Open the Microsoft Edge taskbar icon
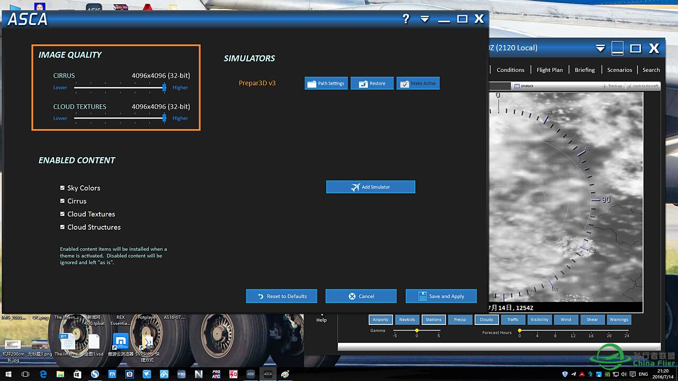The image size is (678, 381). click(x=43, y=374)
